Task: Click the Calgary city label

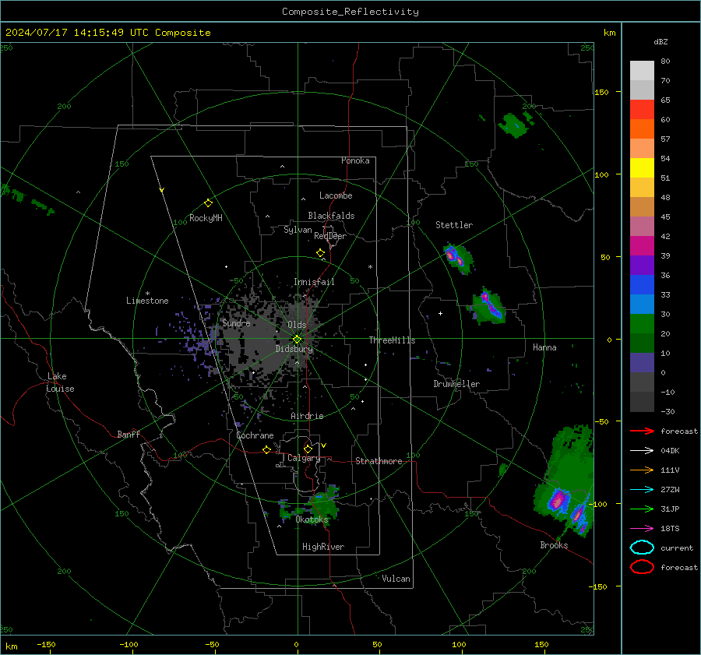Action: coord(304,458)
